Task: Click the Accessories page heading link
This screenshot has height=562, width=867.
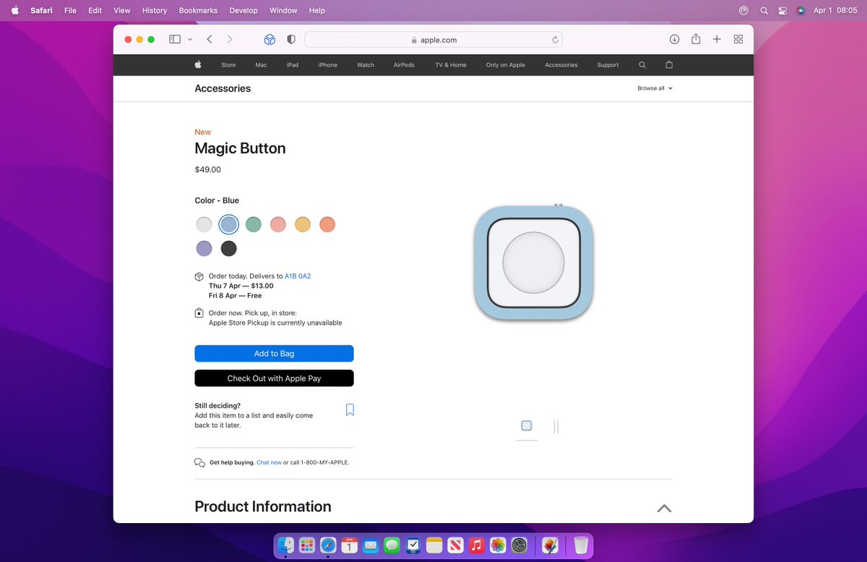Action: pyautogui.click(x=223, y=88)
